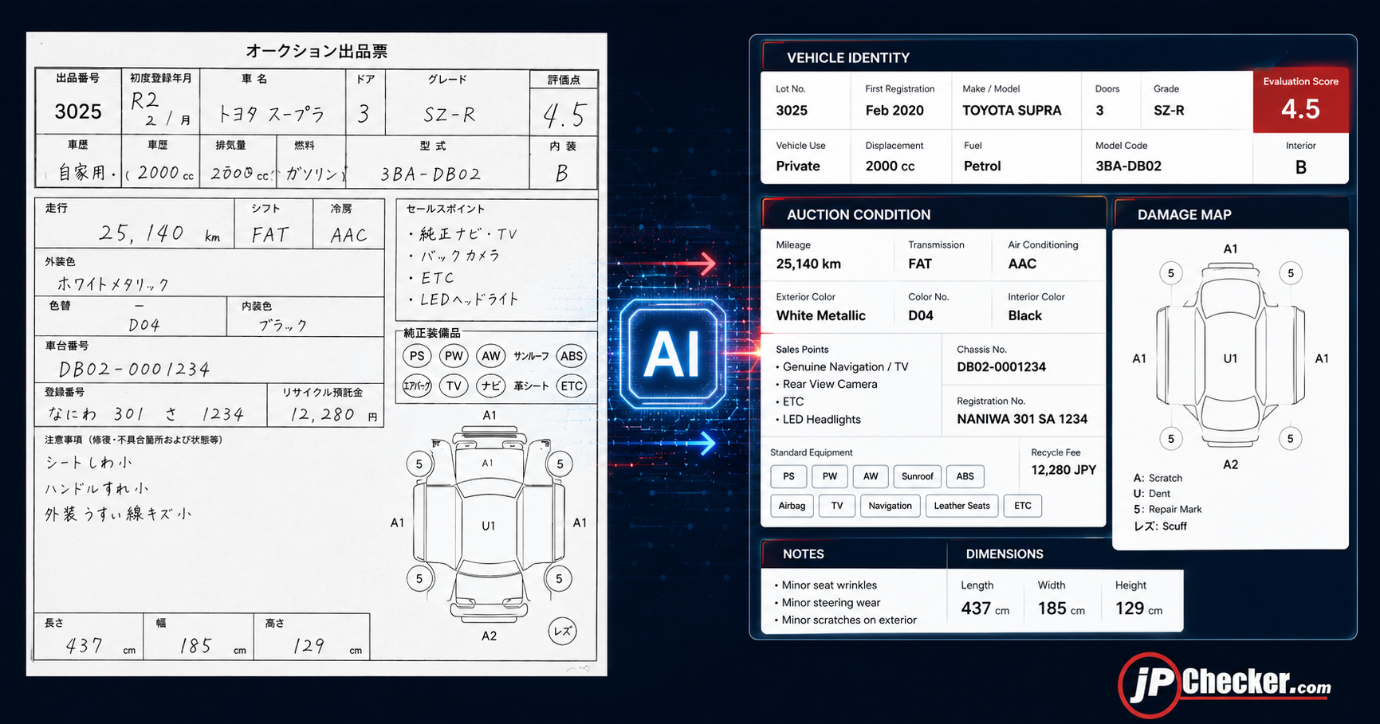The image size is (1380, 724).
Task: Click the ABS equipment chip in the dashboard
Action: click(x=965, y=476)
